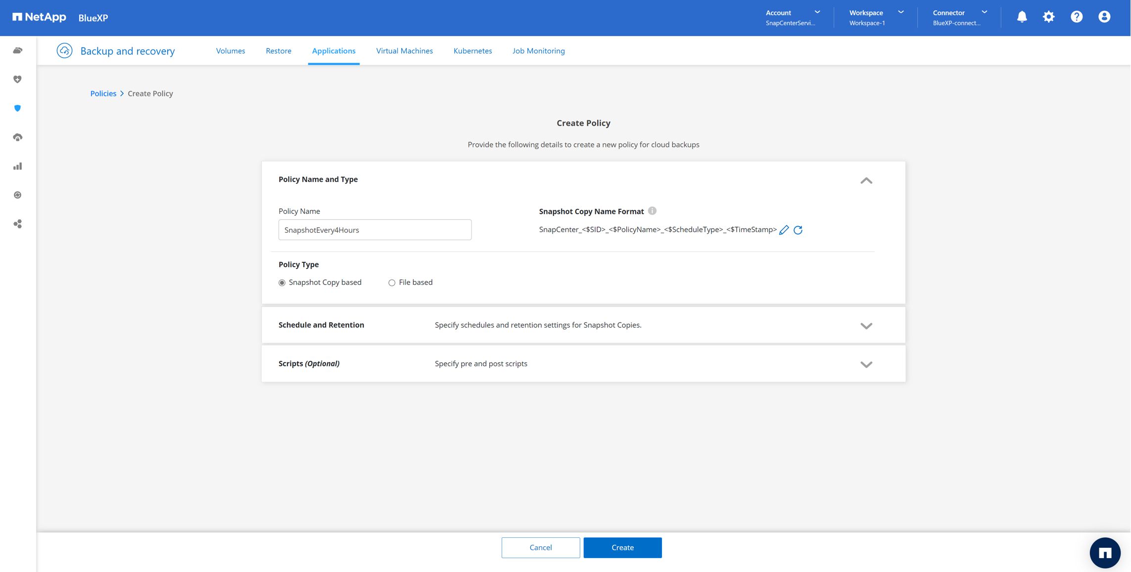Expand the Schedule and Retention section
The width and height of the screenshot is (1131, 572).
(866, 326)
